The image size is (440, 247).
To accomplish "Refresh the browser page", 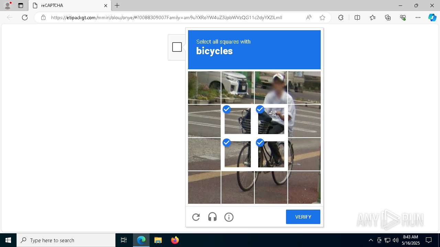I will (x=25, y=17).
